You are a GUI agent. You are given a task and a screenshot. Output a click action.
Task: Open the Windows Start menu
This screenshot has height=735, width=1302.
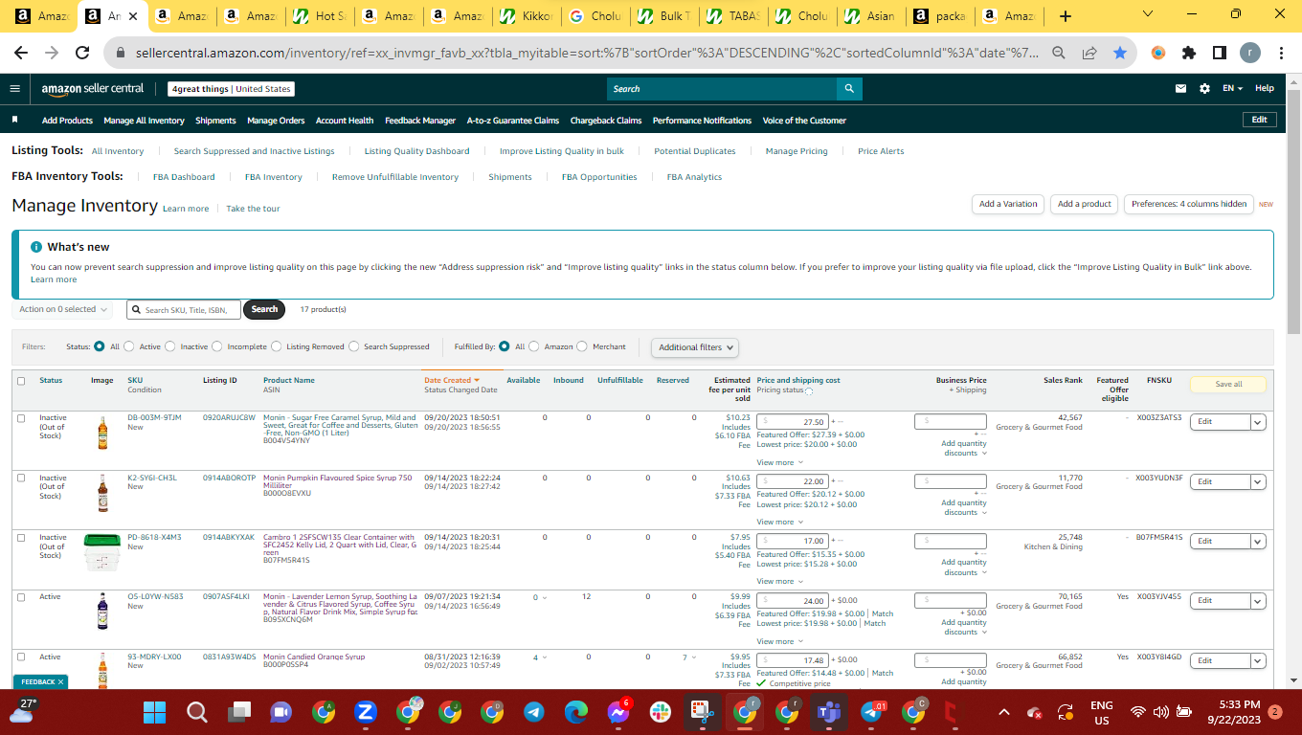[155, 712]
